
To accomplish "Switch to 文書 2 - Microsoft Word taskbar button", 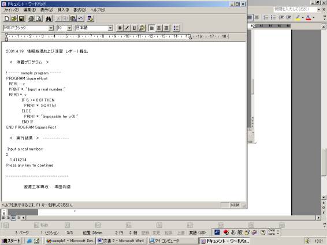I will (121, 241).
